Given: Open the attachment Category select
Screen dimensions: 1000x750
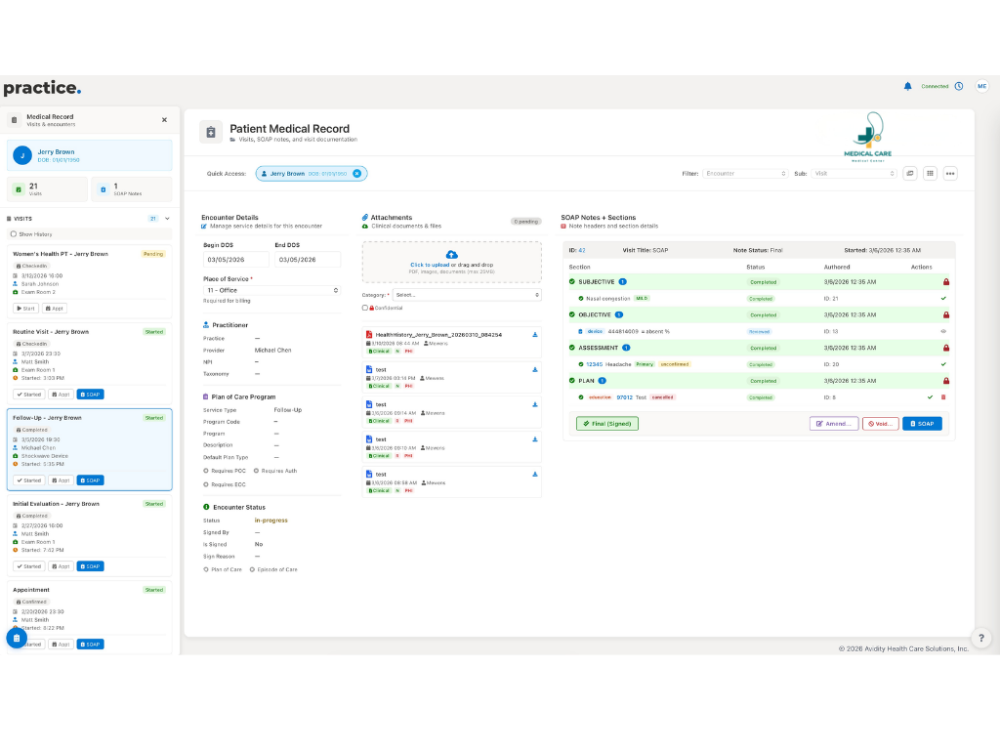Looking at the screenshot, I should point(467,295).
